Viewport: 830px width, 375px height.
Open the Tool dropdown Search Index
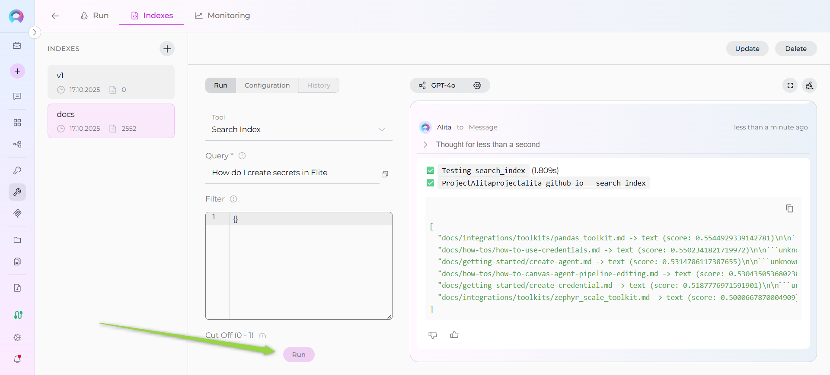click(x=298, y=129)
